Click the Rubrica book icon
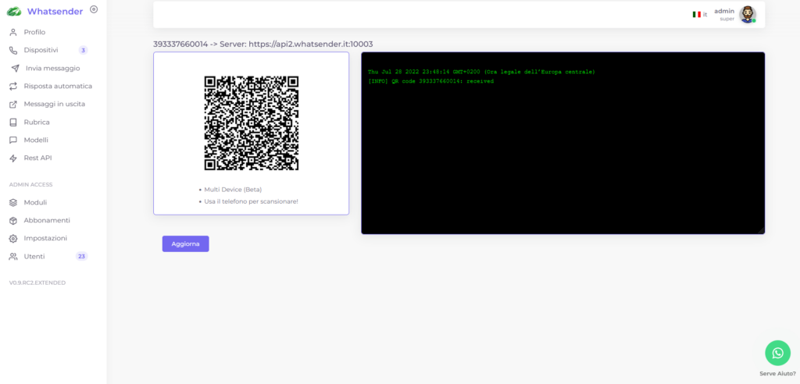800x384 pixels. click(12, 122)
